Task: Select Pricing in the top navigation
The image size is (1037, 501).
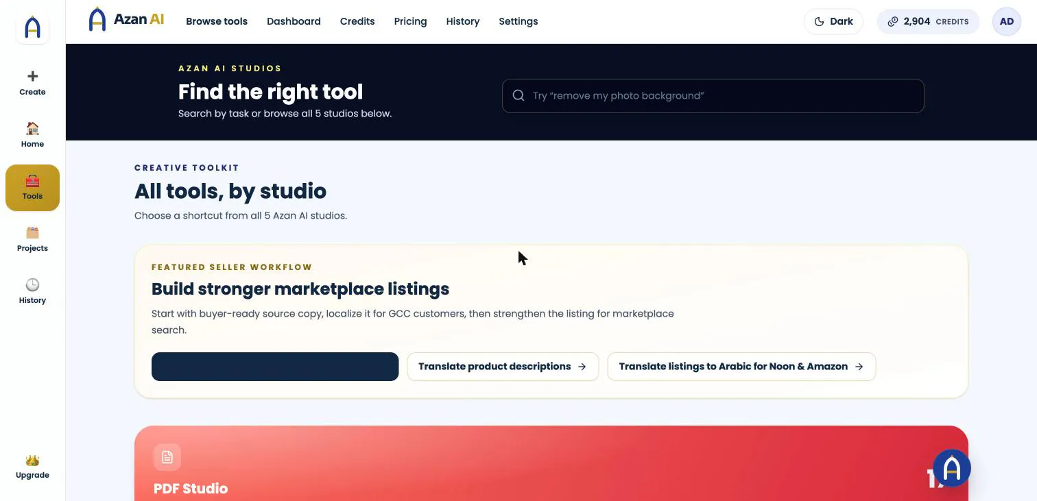Action: [410, 21]
